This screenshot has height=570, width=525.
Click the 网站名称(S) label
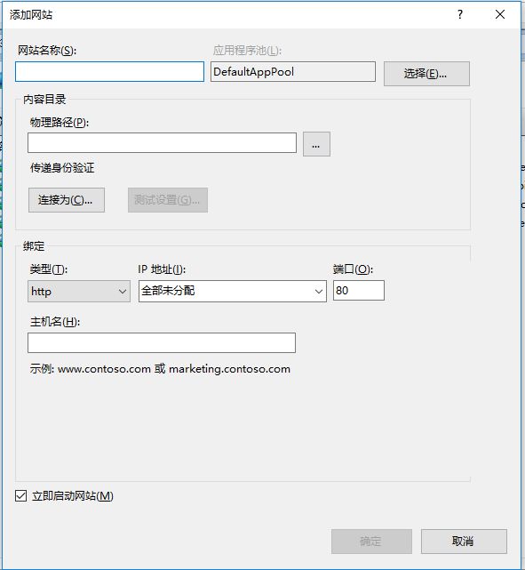pos(47,50)
